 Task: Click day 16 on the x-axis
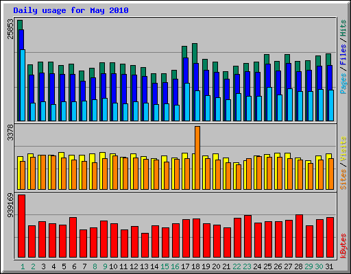pos(175,266)
